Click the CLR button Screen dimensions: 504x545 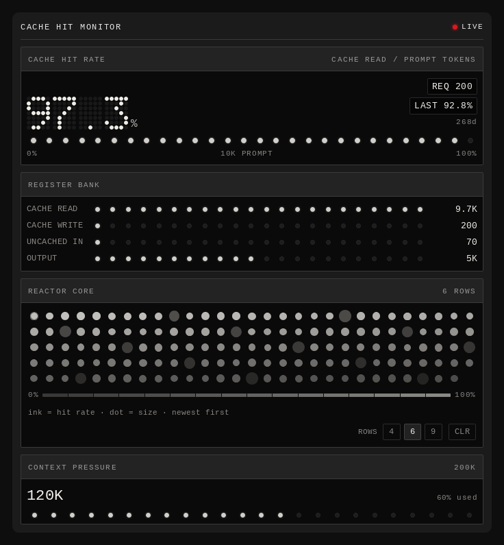point(462,432)
